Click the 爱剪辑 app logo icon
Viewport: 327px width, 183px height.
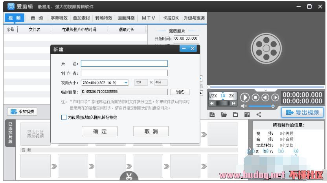[x=11, y=6]
